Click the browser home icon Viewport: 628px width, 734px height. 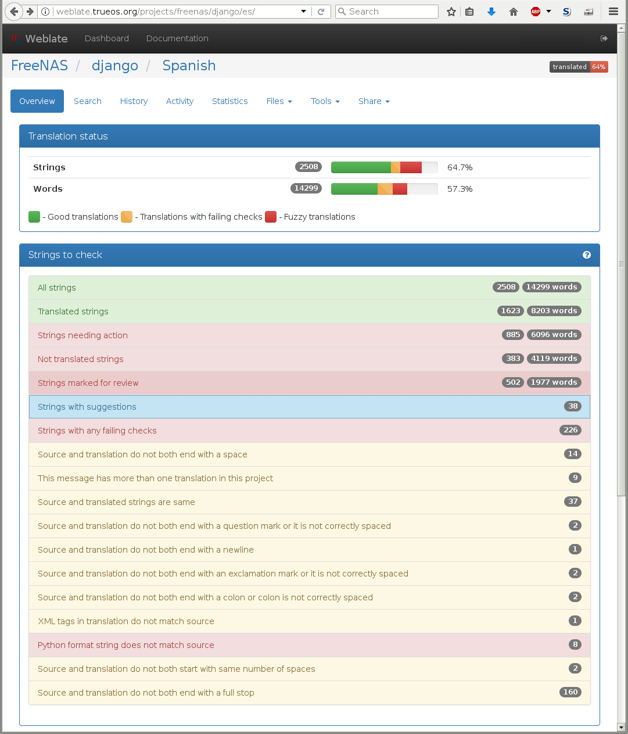514,11
